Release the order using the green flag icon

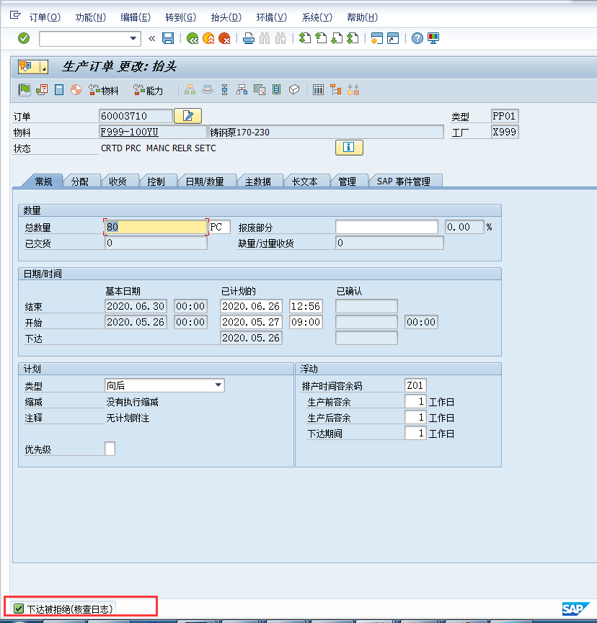click(24, 89)
